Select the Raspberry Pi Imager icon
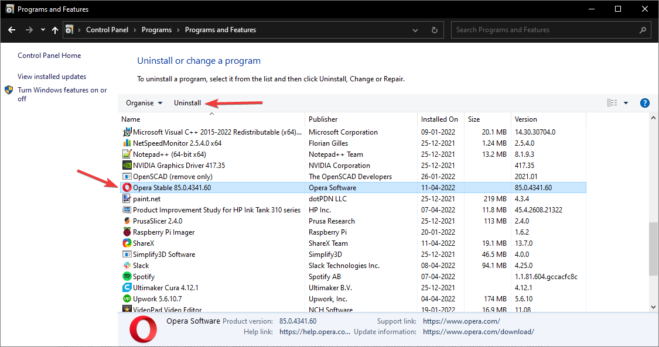Image resolution: width=659 pixels, height=347 pixels. [x=127, y=232]
